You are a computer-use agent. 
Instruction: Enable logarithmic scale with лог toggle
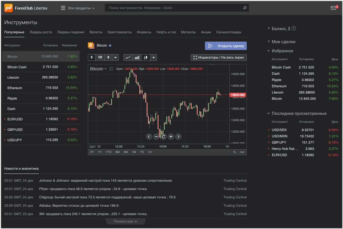pyautogui.click(x=242, y=152)
